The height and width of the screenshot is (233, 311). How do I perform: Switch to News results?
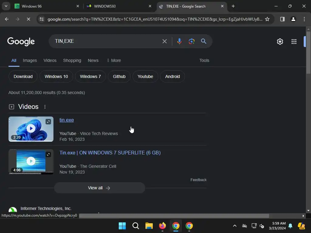(x=93, y=60)
